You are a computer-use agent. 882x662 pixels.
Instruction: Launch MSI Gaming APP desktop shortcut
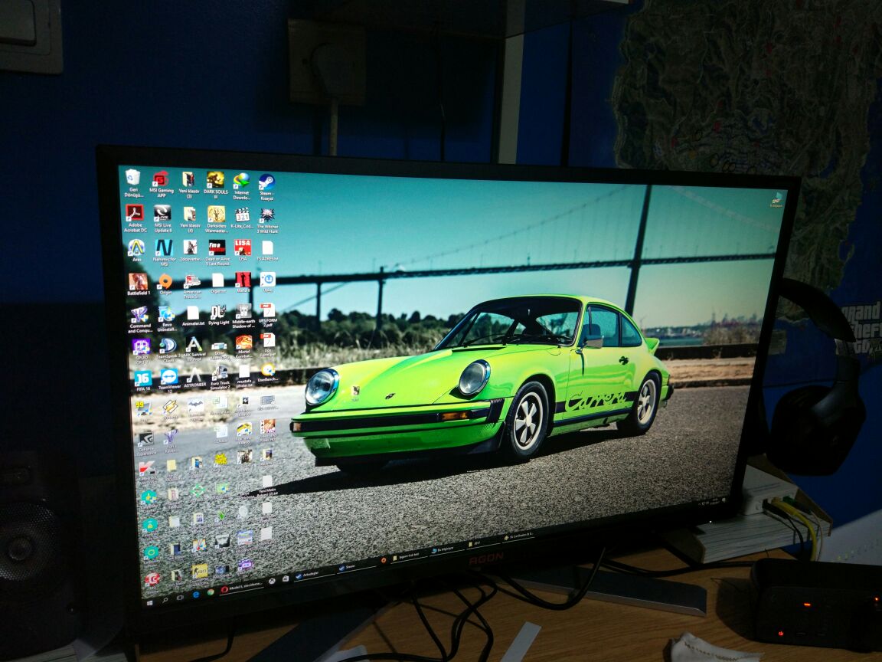[161, 184]
